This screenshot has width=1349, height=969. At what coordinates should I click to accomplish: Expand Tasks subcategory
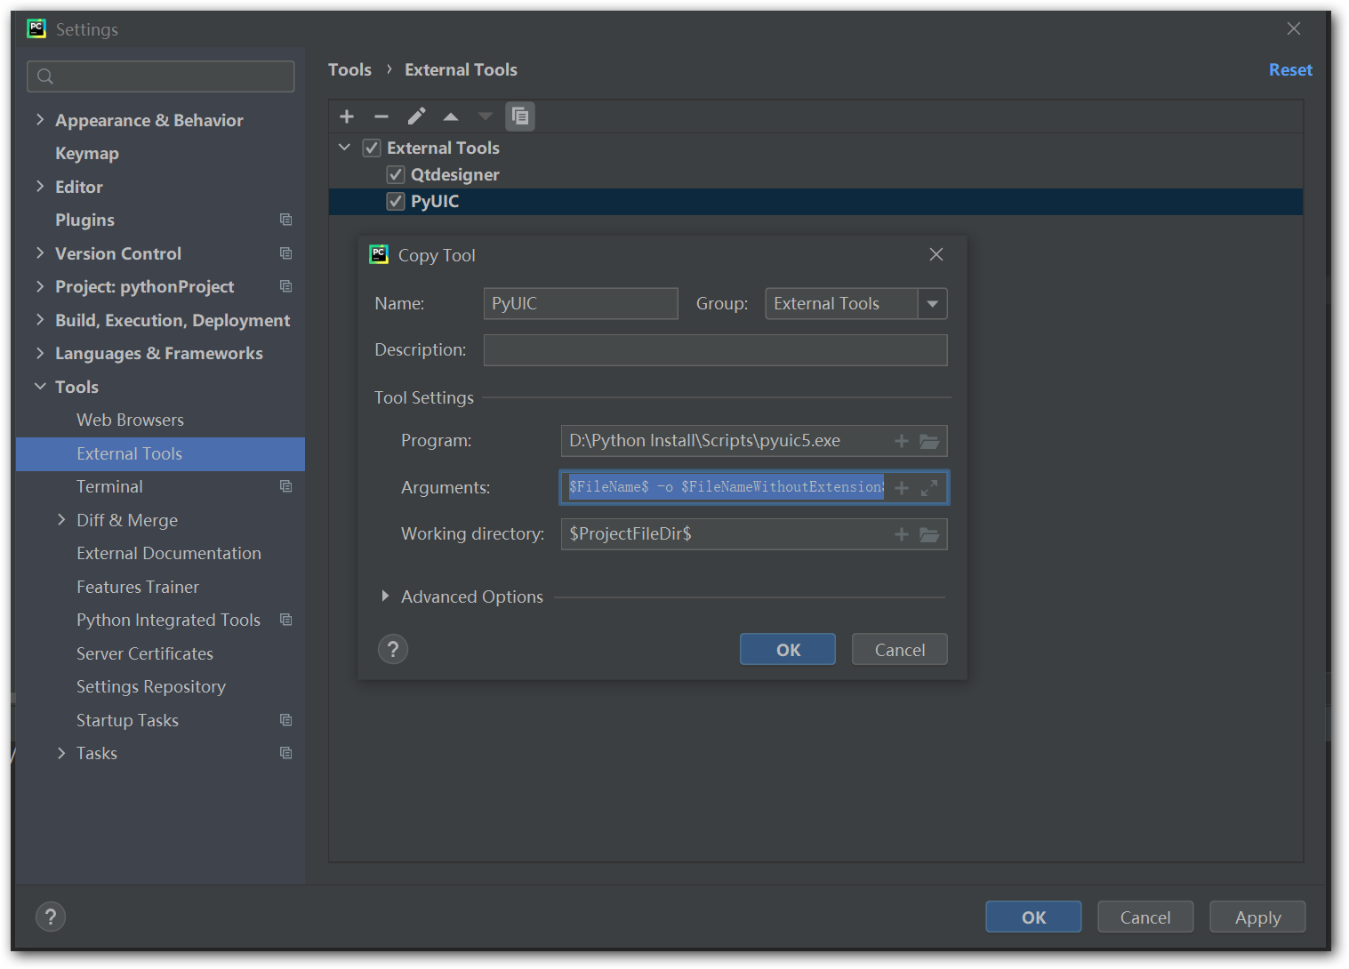coord(61,753)
